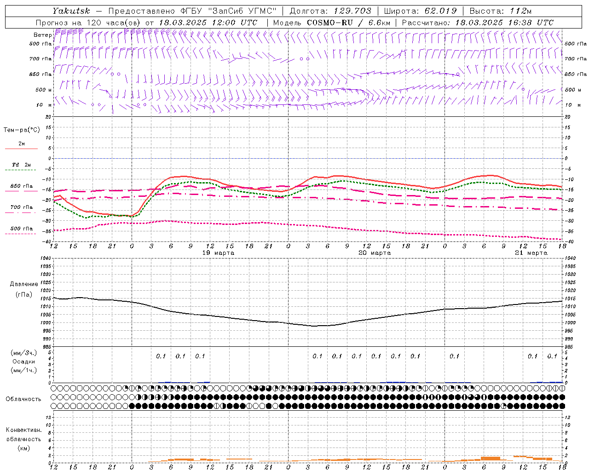Click the station name Yakutsk in header
589x471 pixels.
(x=71, y=11)
